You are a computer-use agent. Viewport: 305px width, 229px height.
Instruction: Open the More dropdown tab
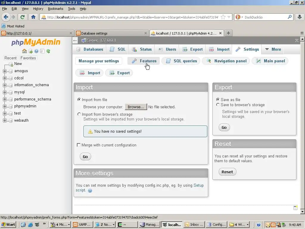coord(273,49)
